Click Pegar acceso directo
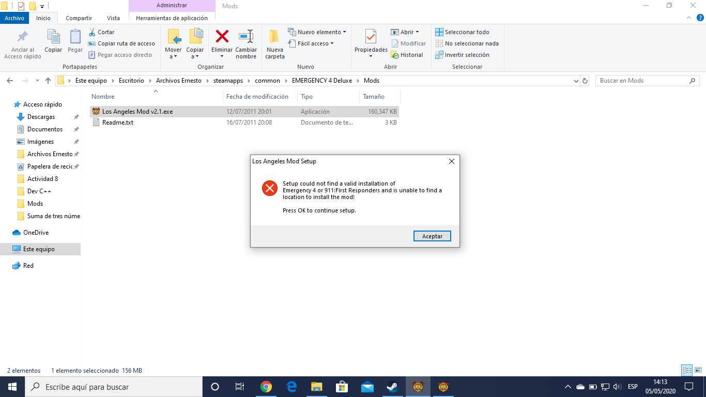 (120, 55)
